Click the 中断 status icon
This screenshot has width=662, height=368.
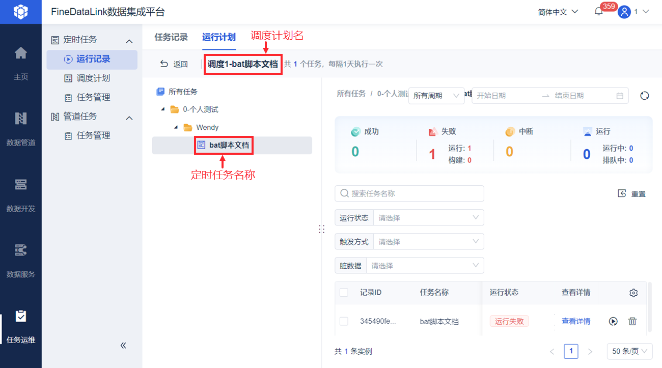click(x=510, y=132)
